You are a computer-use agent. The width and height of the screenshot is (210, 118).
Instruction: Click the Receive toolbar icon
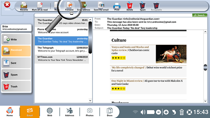pyautogui.click(x=24, y=6)
